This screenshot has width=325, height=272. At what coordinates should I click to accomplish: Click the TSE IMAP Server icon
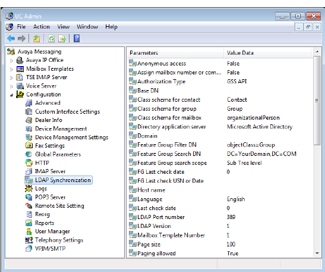[x=20, y=77]
